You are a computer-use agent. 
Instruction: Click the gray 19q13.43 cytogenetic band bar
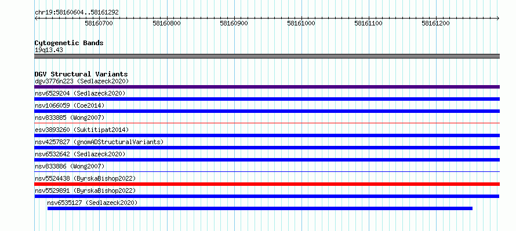267,56
